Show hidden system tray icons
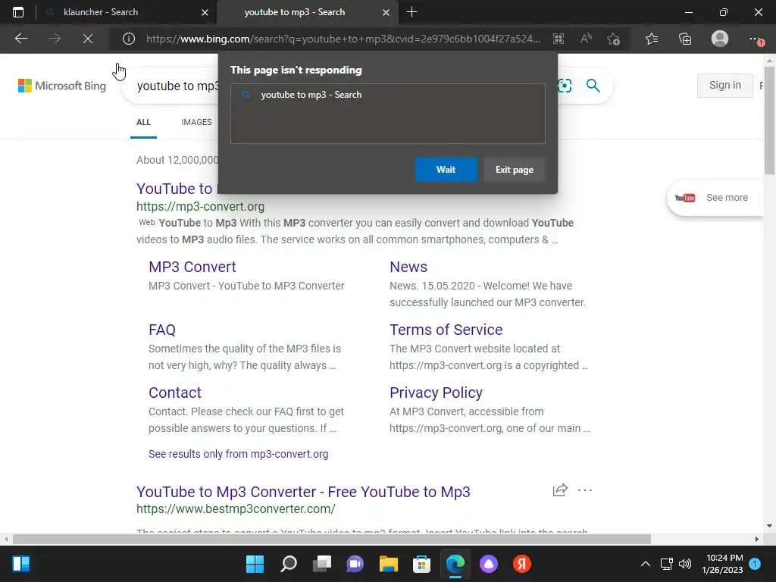 point(646,564)
